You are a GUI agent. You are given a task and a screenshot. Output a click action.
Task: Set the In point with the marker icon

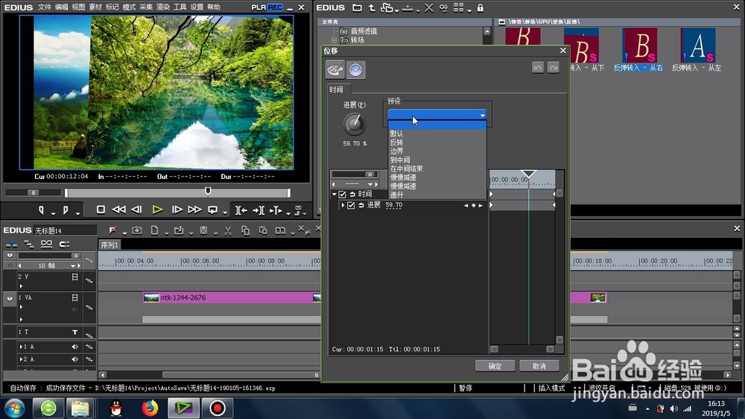point(41,209)
